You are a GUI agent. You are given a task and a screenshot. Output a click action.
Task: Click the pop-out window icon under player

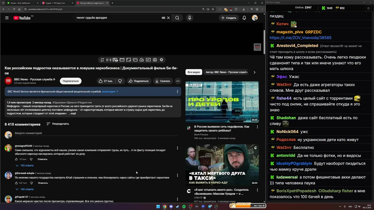coord(135,60)
